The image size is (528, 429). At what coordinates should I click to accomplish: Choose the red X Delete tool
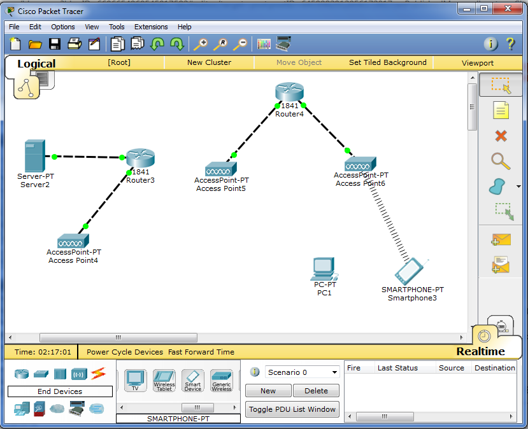point(501,136)
